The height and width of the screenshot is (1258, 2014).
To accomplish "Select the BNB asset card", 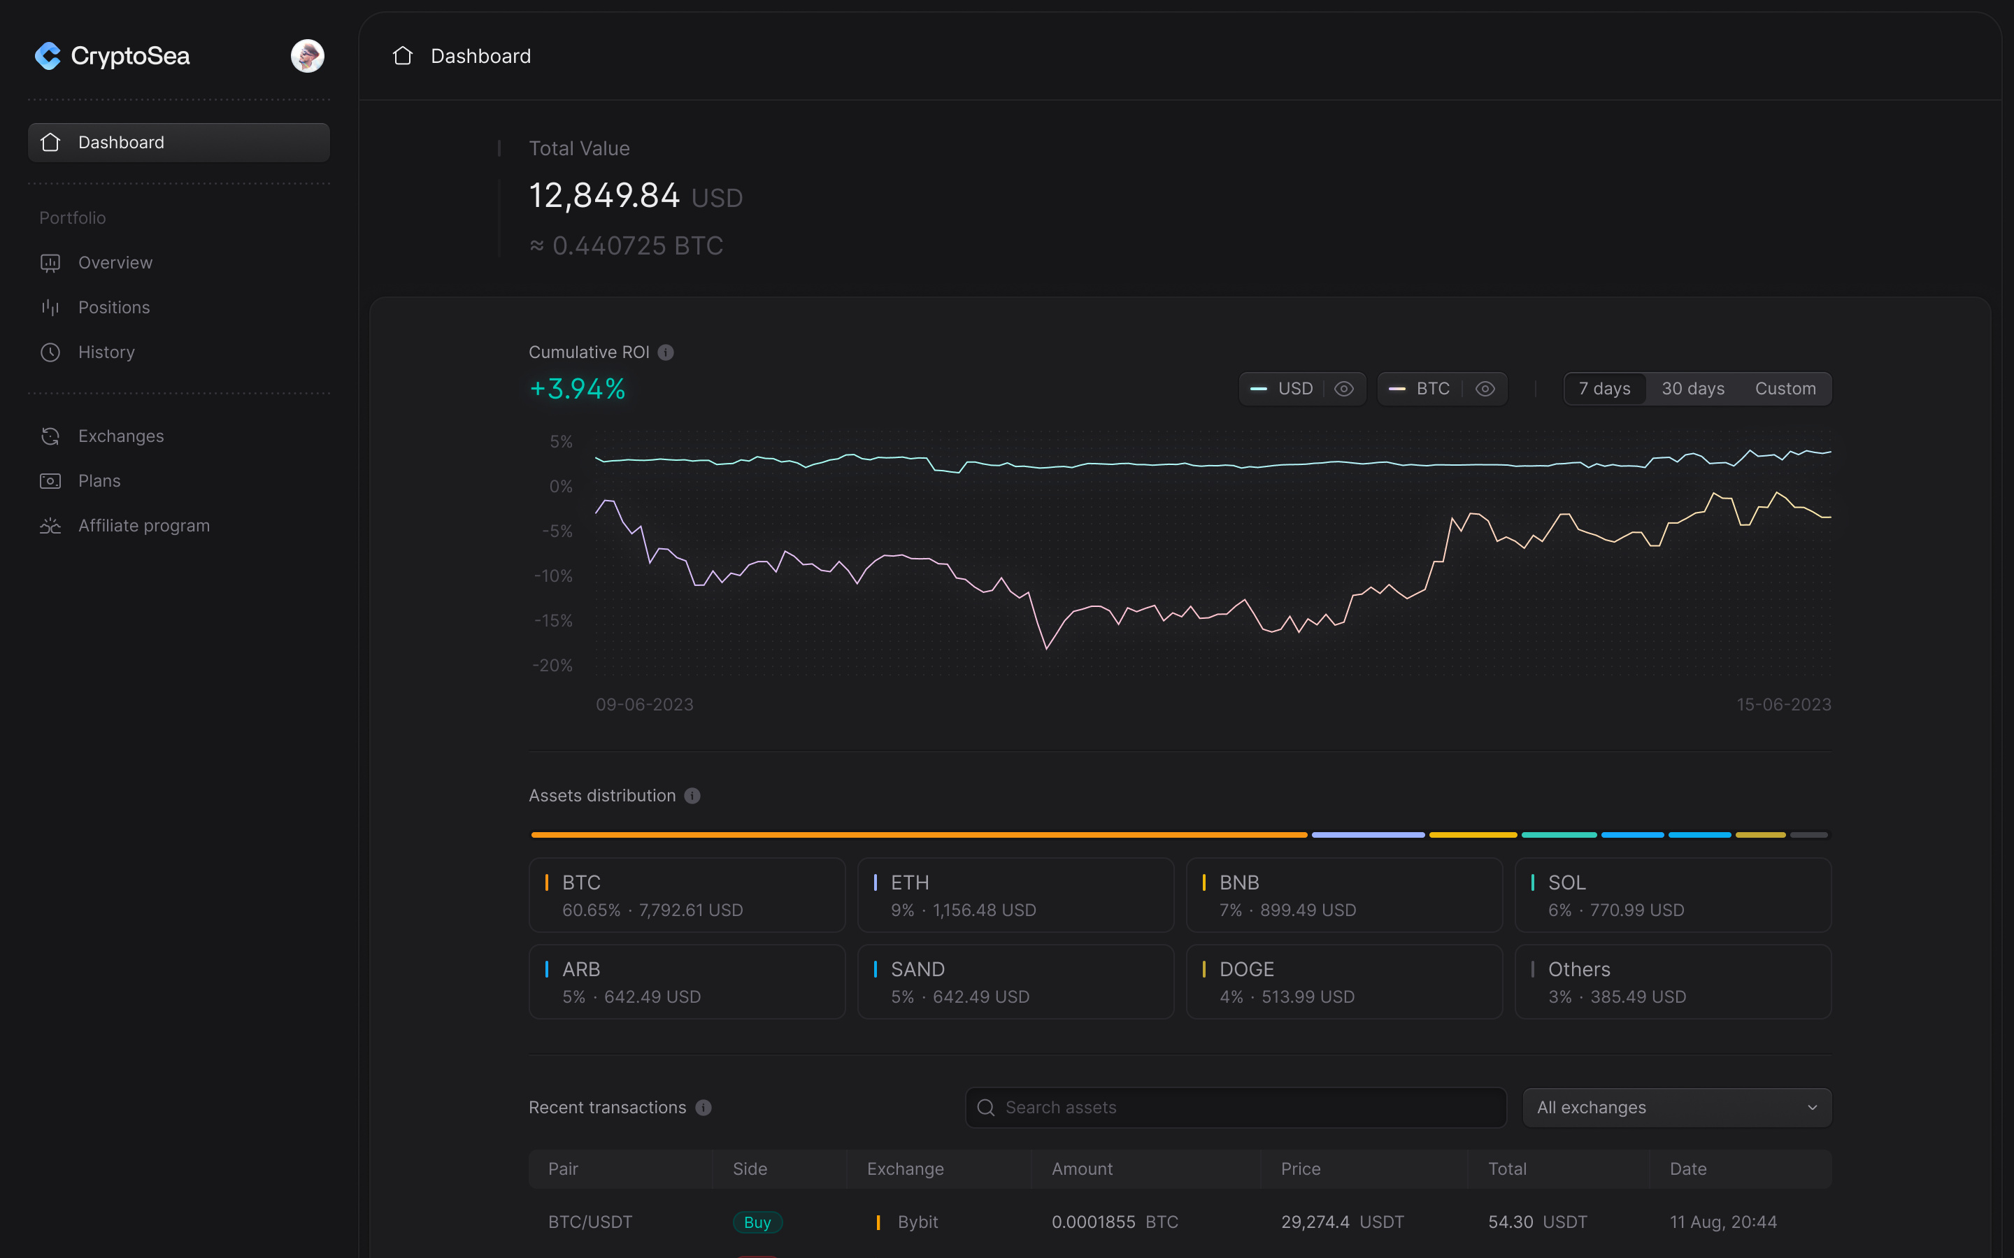I will coord(1344,895).
